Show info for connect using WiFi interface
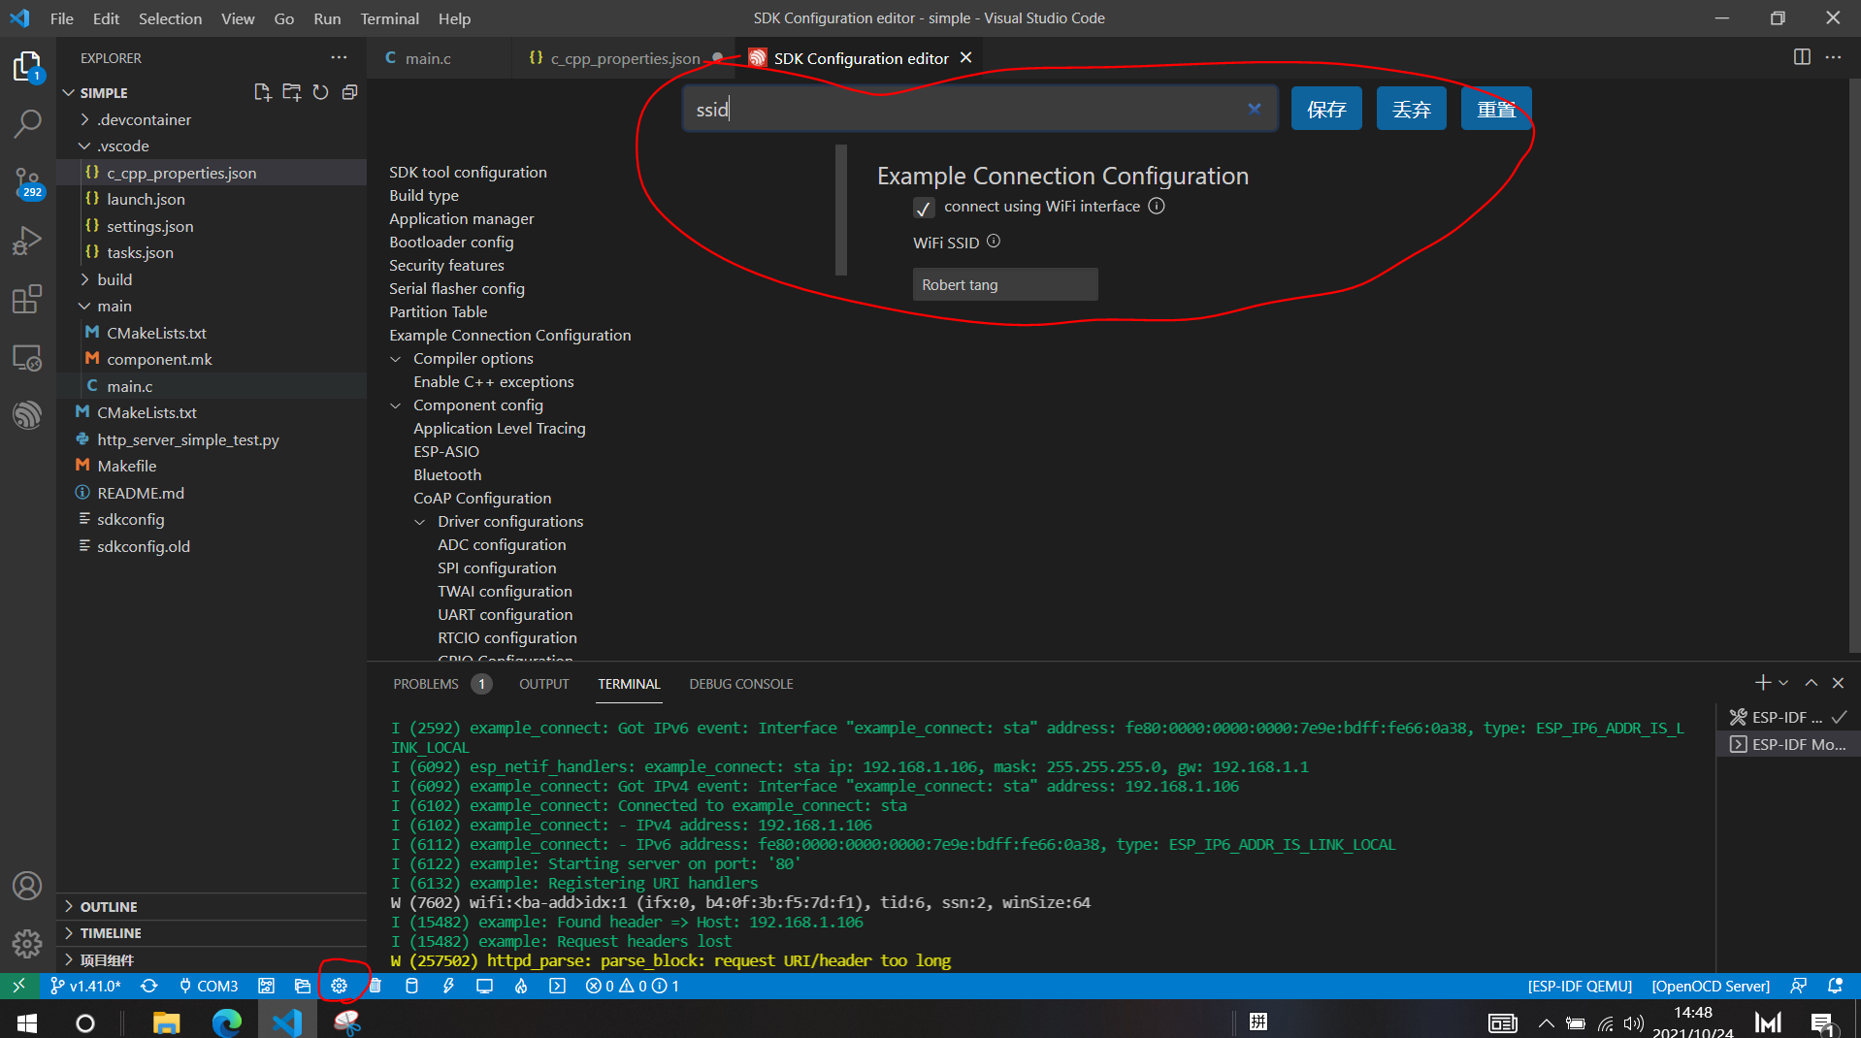Image resolution: width=1861 pixels, height=1038 pixels. point(1157,206)
